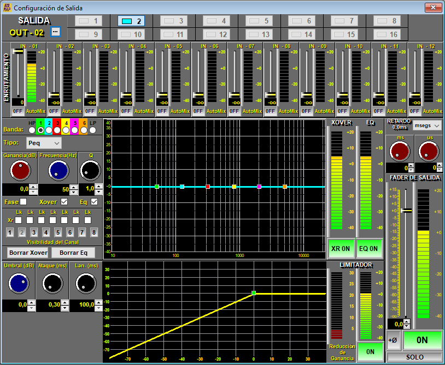Open the output name edit button

tap(55, 32)
